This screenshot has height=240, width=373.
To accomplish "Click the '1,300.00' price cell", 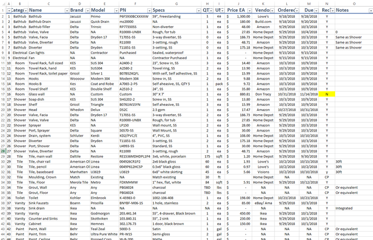I will click(x=238, y=16).
